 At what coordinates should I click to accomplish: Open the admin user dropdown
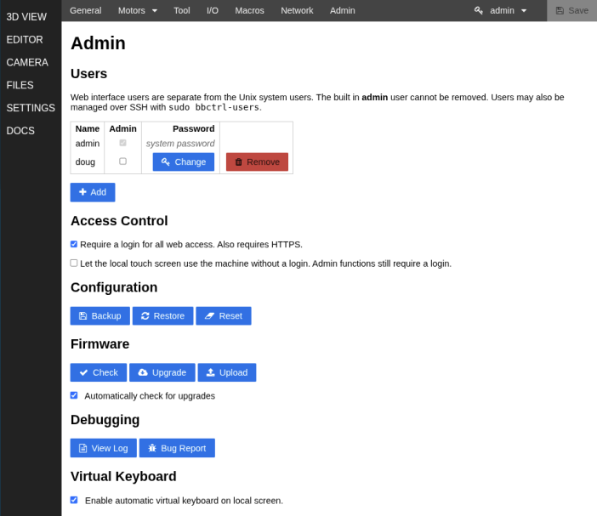(x=501, y=11)
